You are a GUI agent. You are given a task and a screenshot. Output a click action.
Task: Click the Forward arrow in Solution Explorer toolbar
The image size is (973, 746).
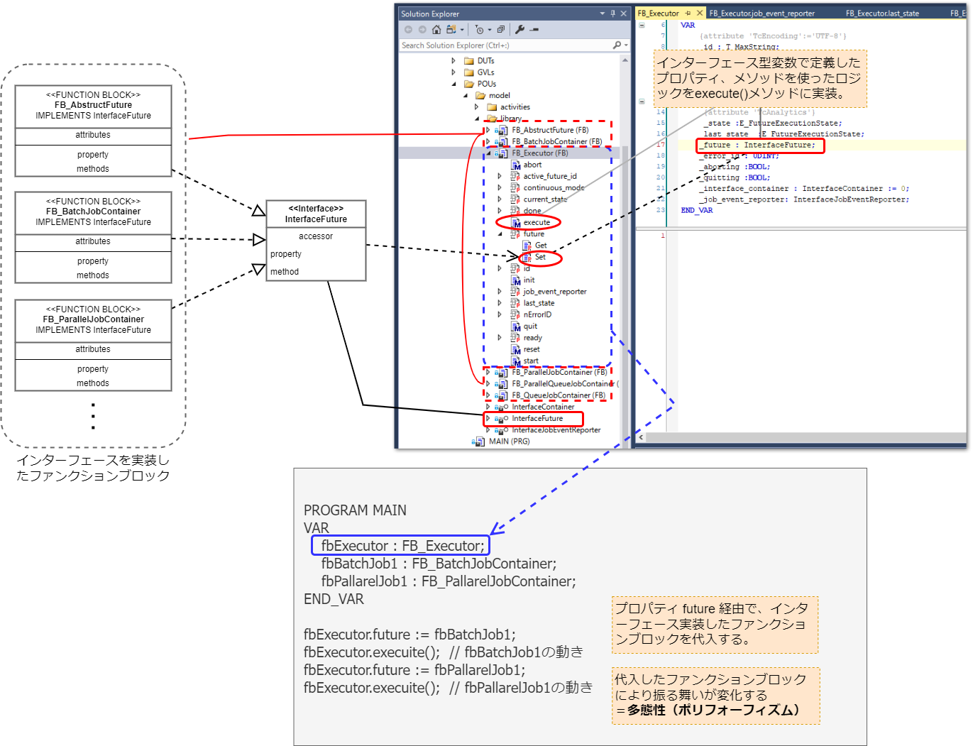coord(422,30)
